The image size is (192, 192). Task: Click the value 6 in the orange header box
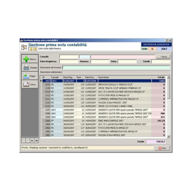point(153,49)
